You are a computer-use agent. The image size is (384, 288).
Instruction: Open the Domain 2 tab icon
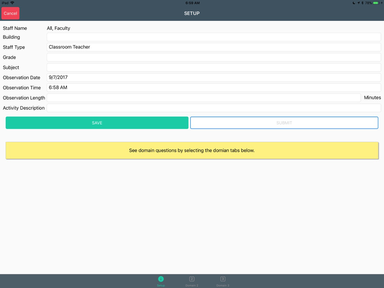[192, 279]
